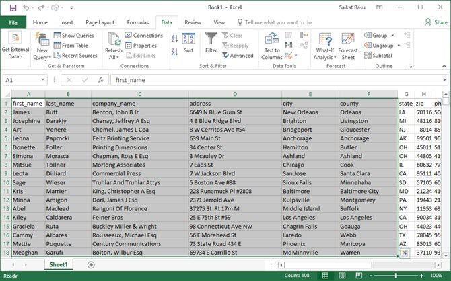Click vertical scrollbar down arrow
The height and width of the screenshot is (281, 451).
point(446,255)
